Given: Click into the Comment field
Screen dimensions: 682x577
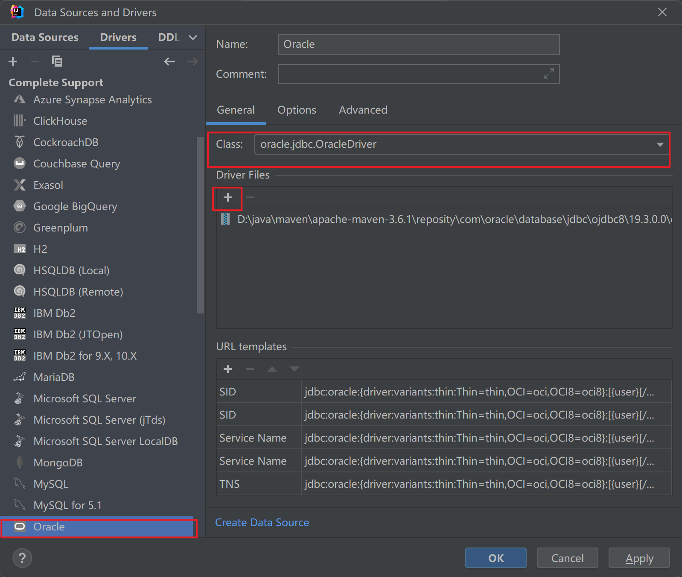Looking at the screenshot, I should (419, 74).
